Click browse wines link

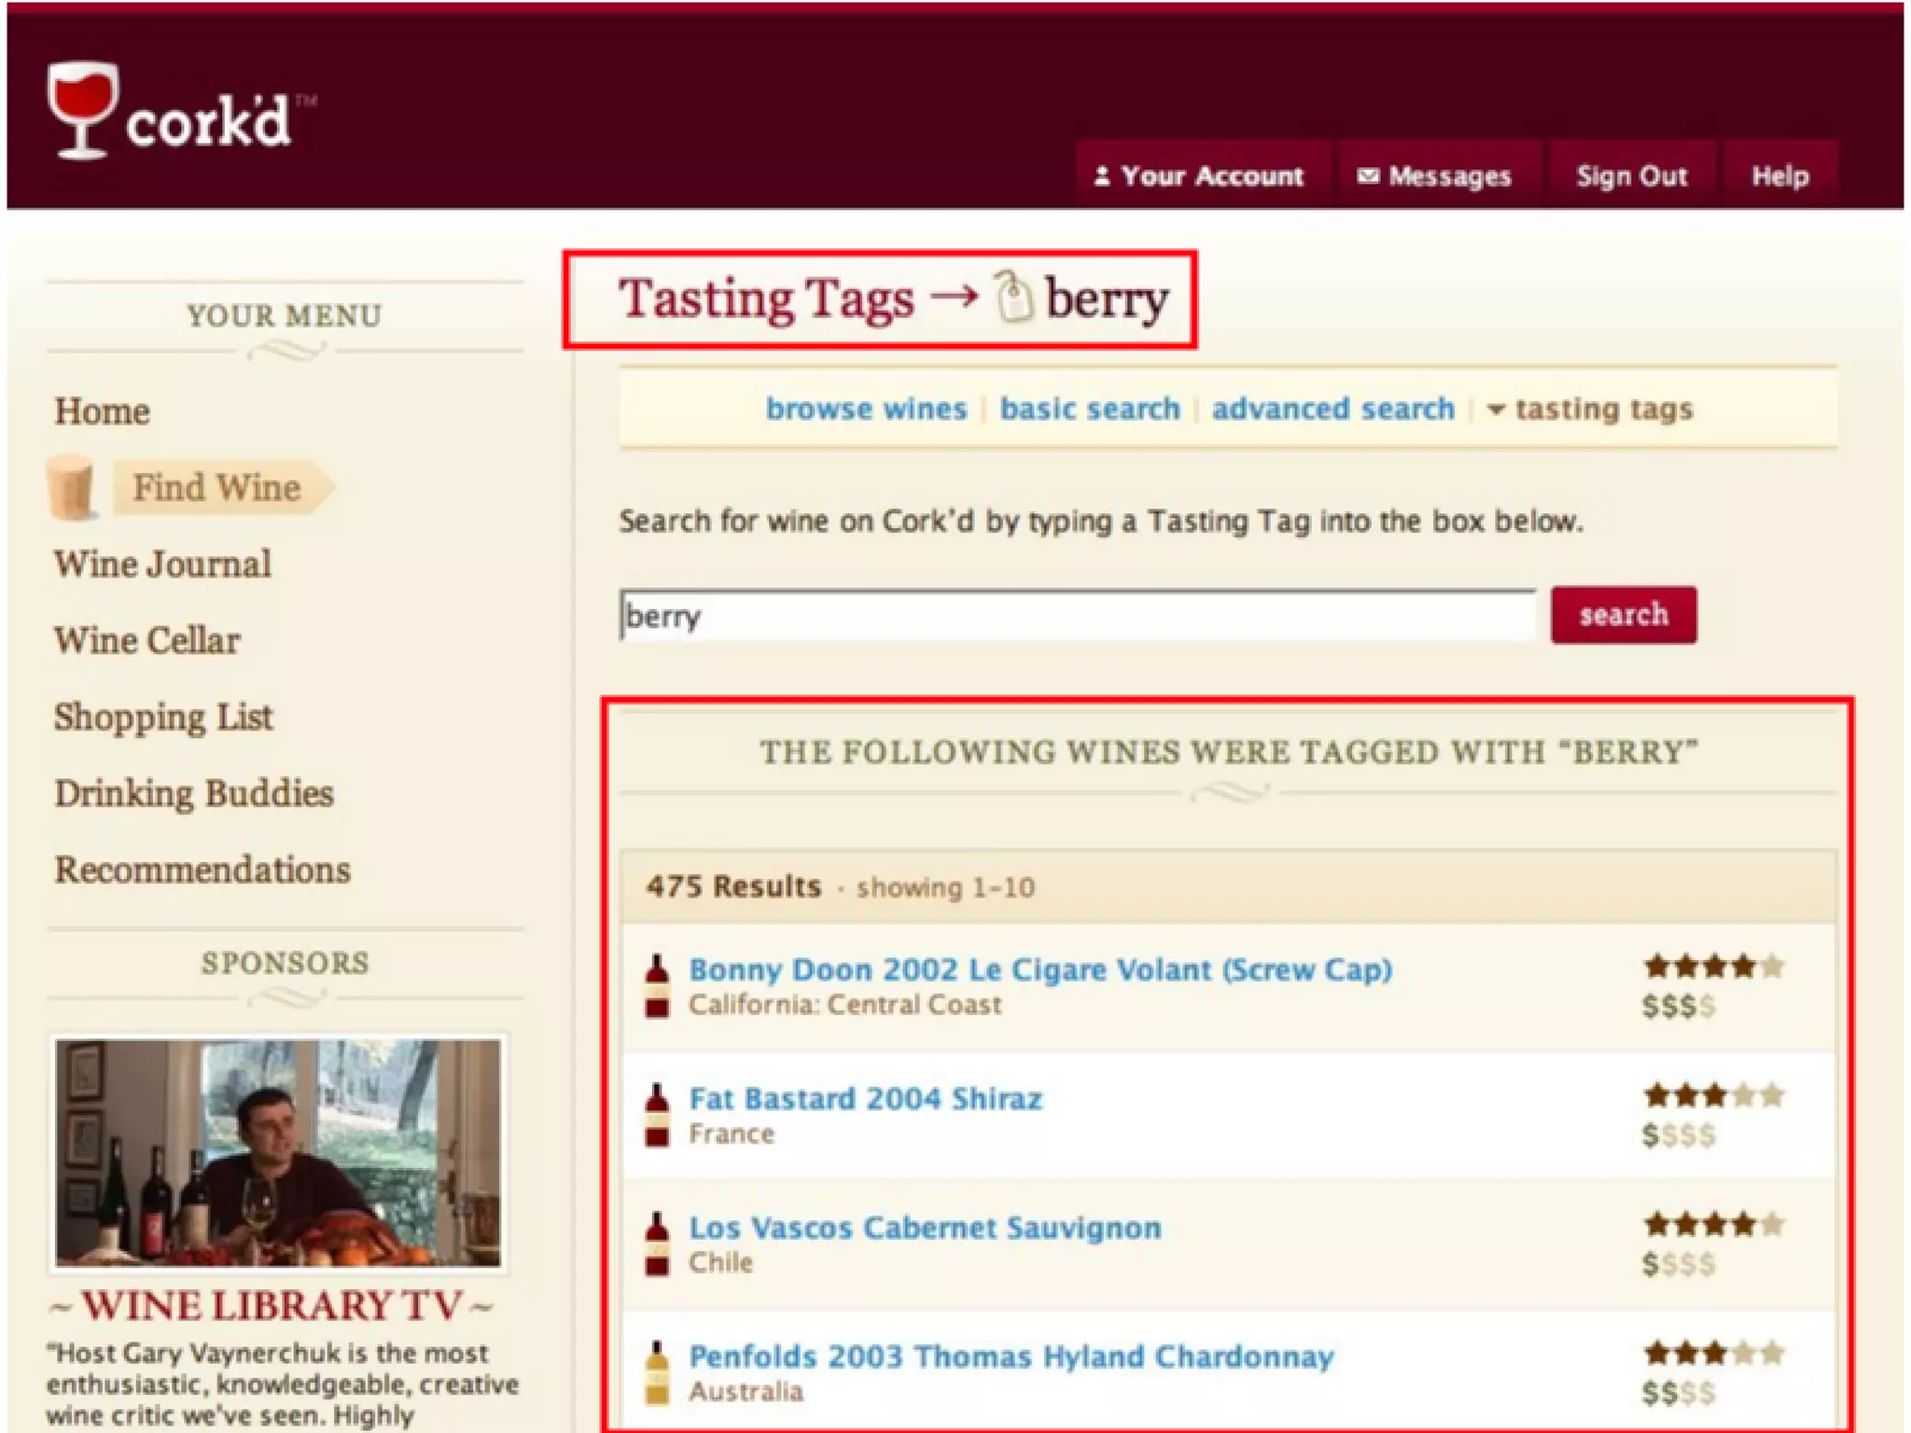click(x=866, y=410)
